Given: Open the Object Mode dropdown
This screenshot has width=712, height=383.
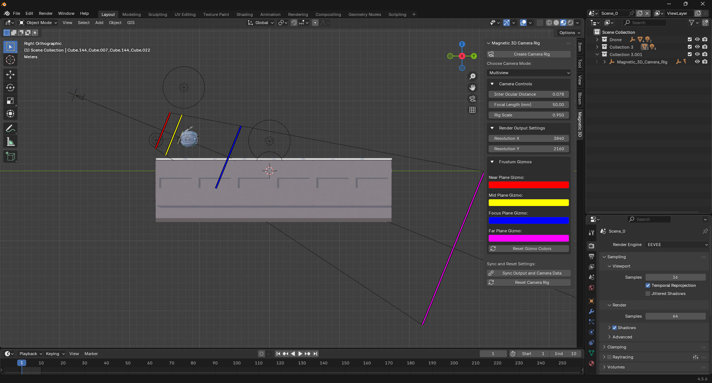Looking at the screenshot, I should tap(38, 23).
